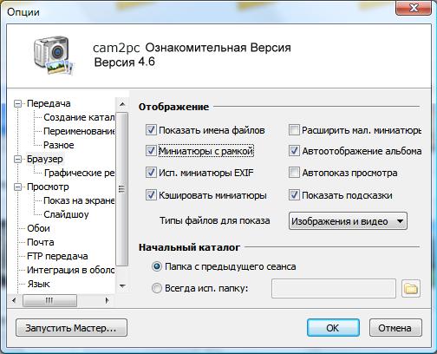
Task: Click the cam2pc camera logo icon
Action: click(x=53, y=55)
